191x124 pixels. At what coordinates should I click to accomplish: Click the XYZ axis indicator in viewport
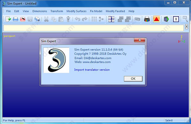click(181, 39)
